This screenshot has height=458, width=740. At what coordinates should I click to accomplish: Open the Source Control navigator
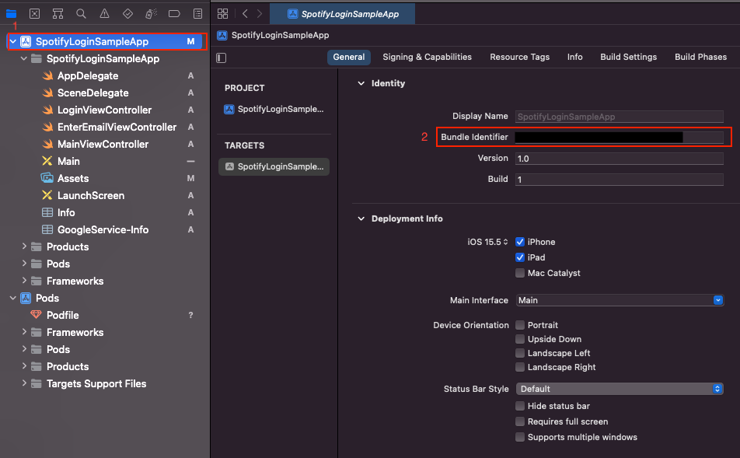[34, 14]
